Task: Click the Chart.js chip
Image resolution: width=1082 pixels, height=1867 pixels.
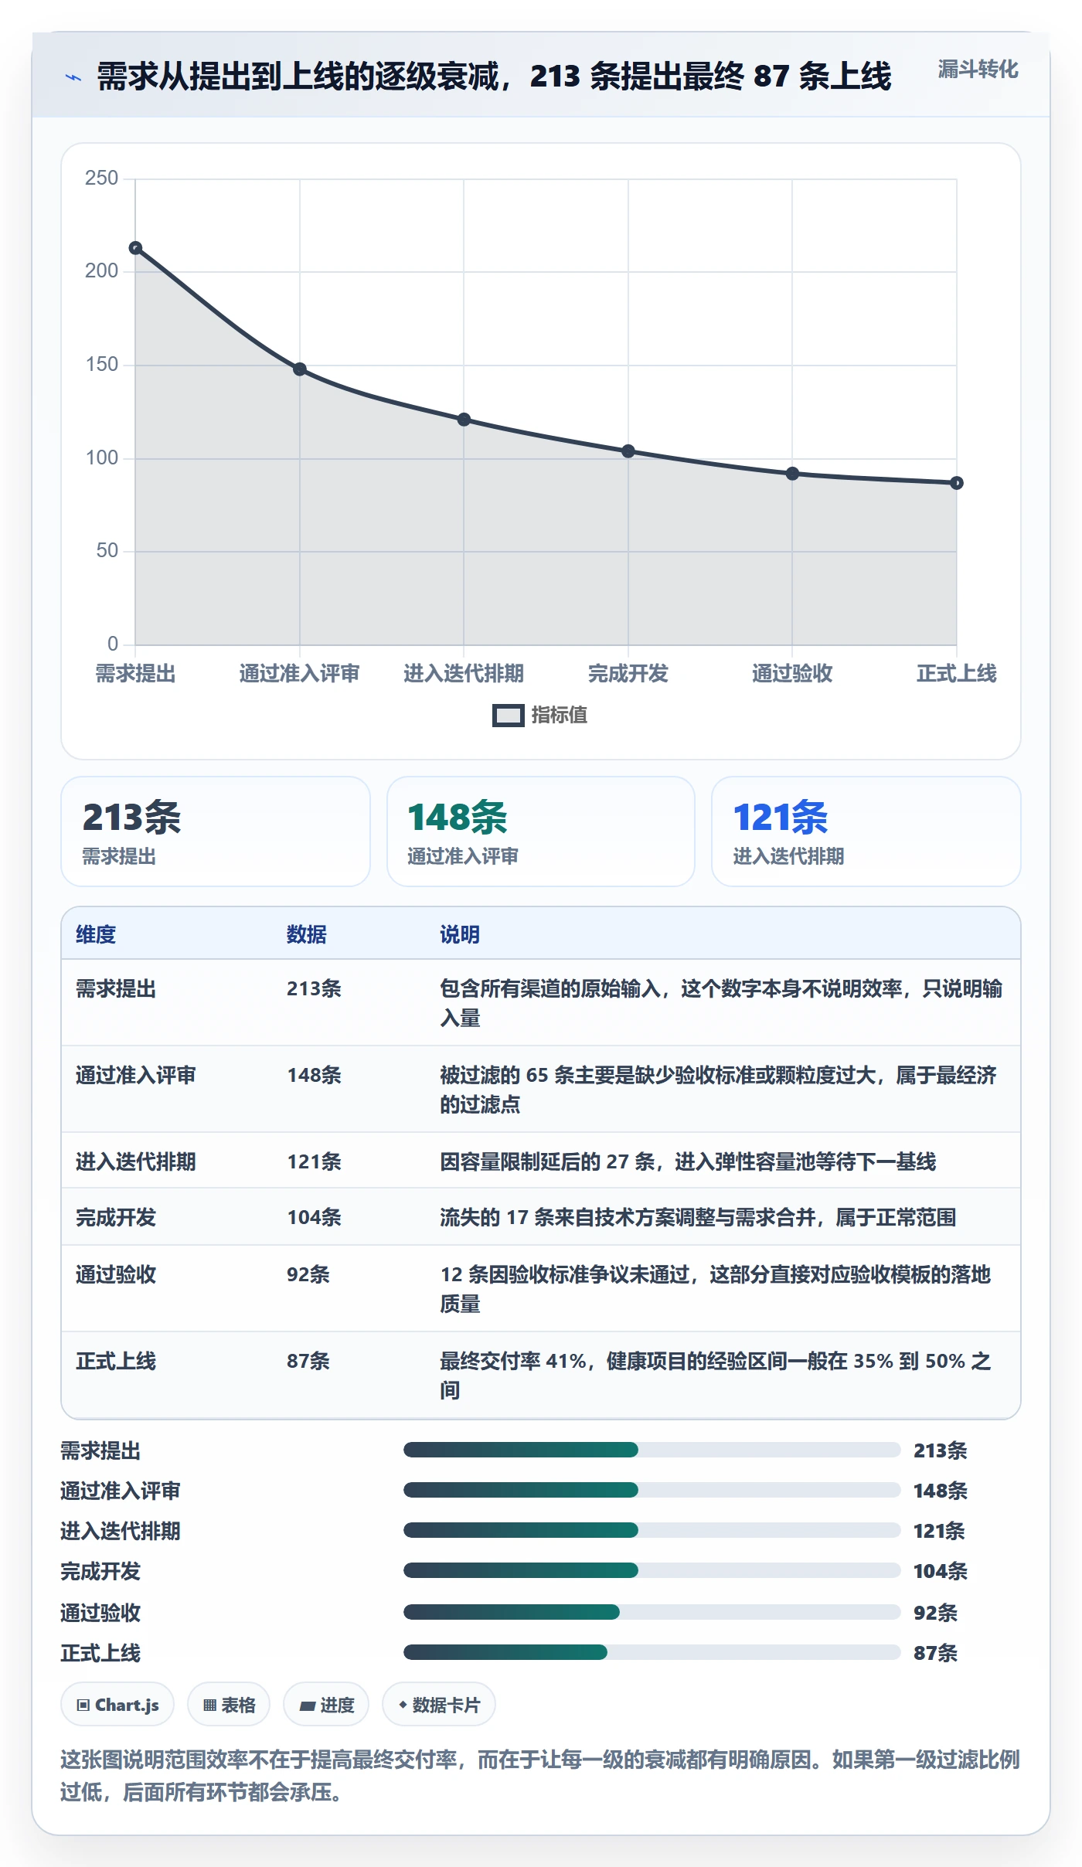Action: click(x=117, y=1705)
